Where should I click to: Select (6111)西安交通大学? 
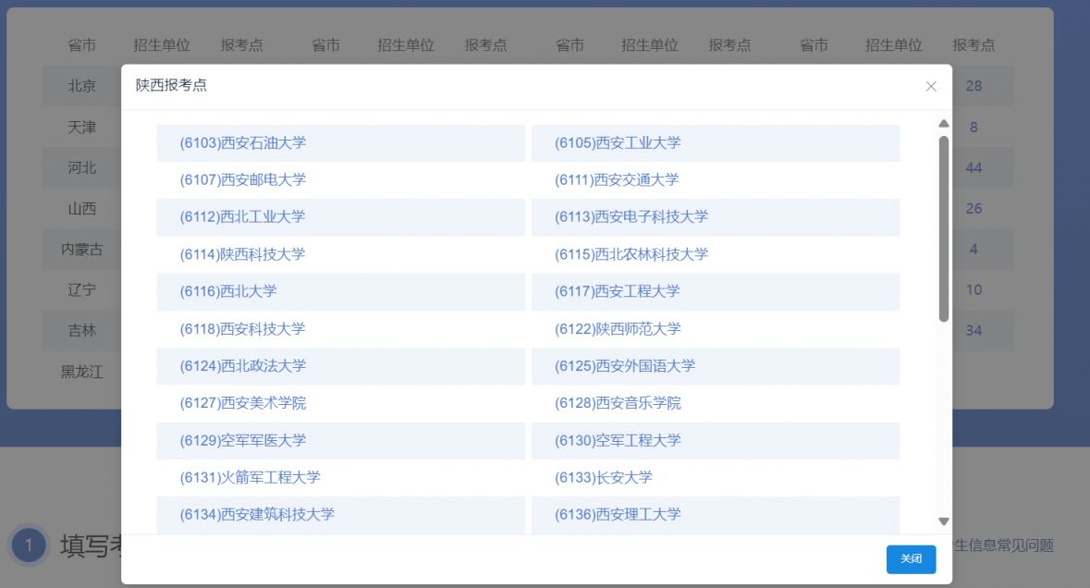point(617,179)
